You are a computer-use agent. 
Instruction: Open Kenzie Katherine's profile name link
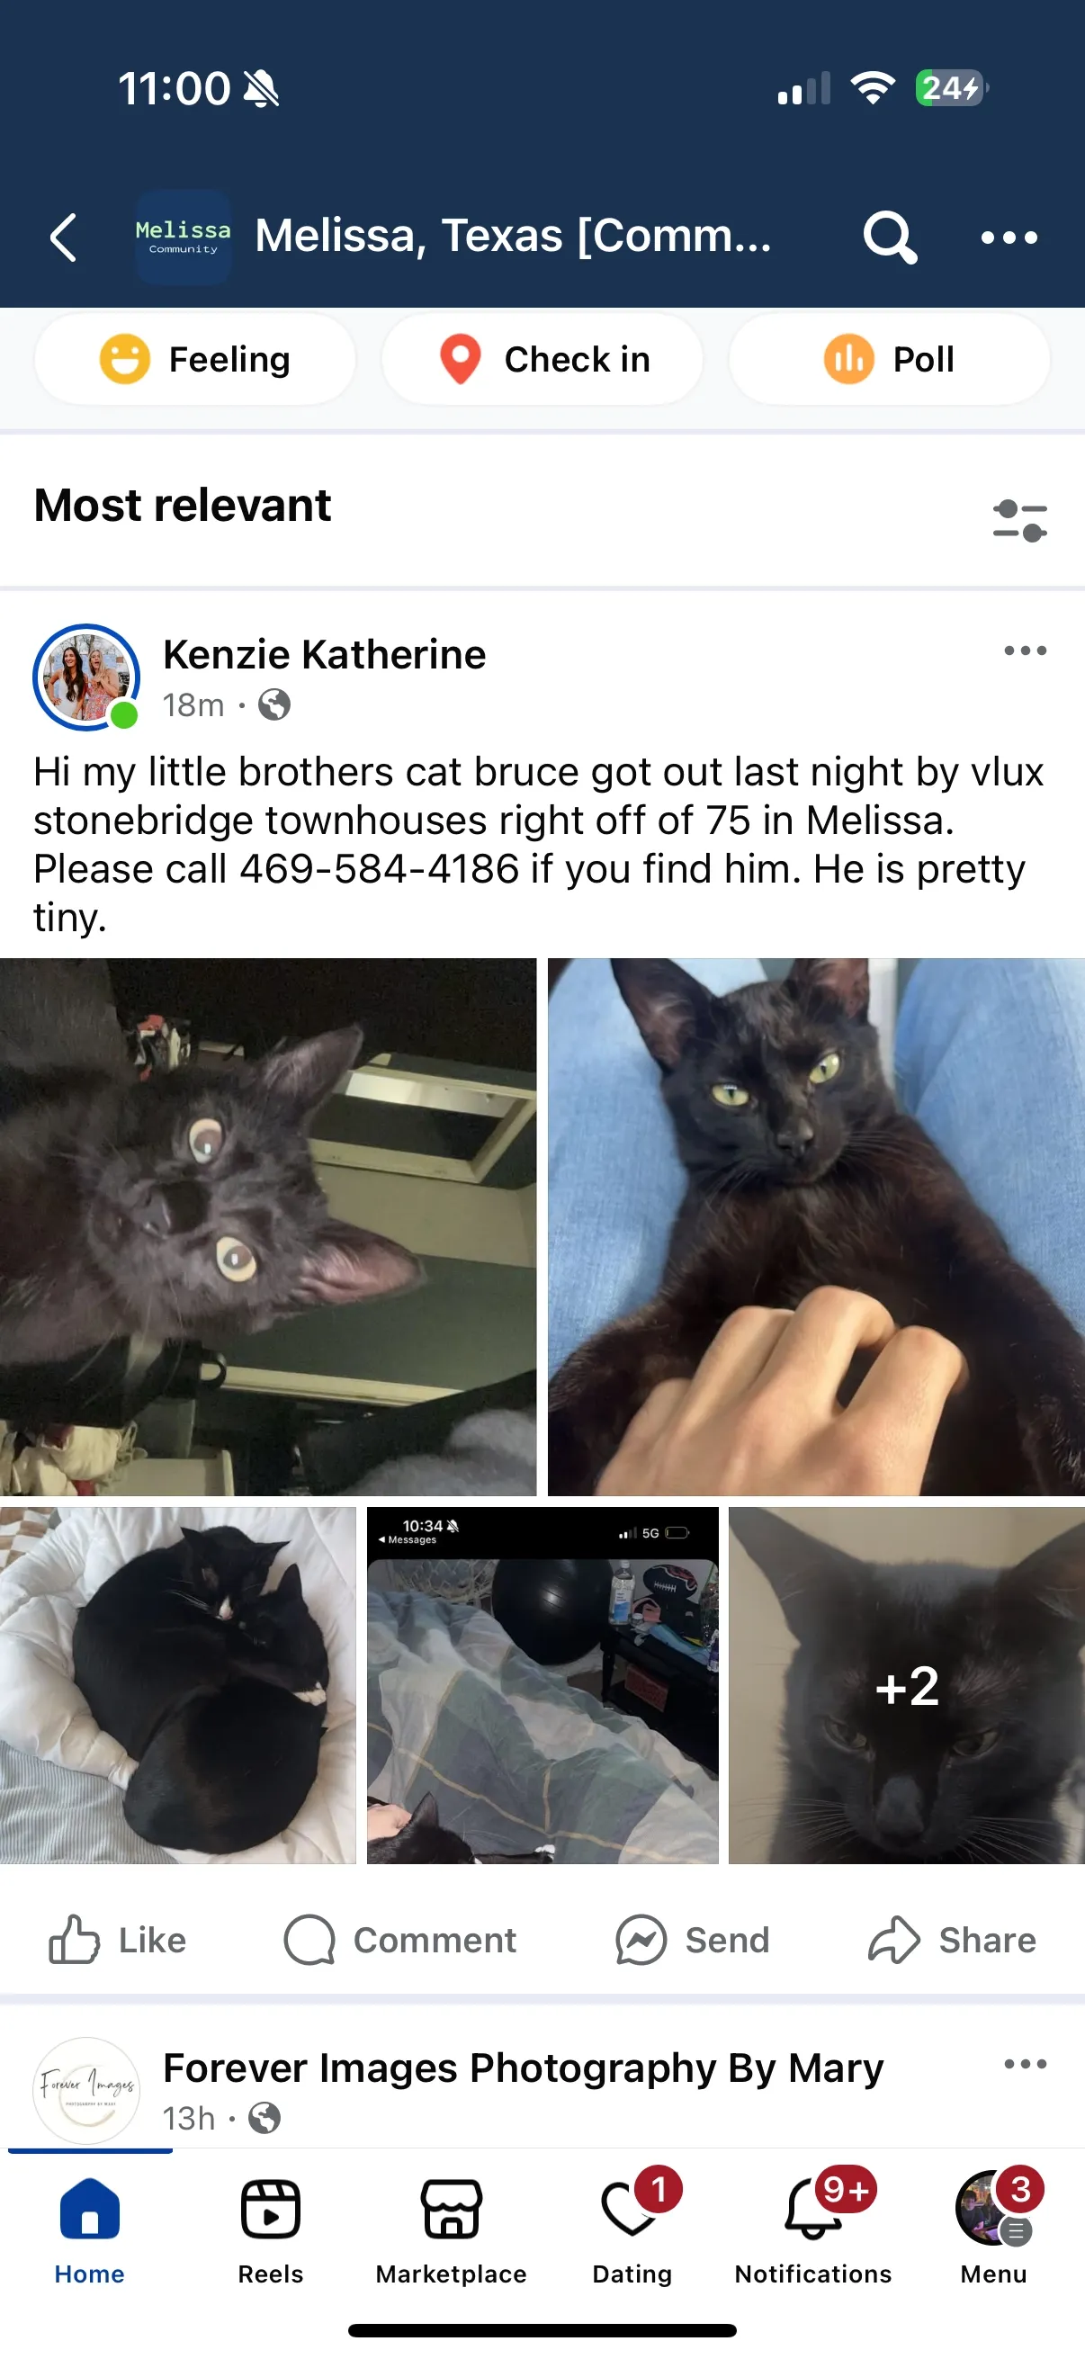pyautogui.click(x=324, y=654)
